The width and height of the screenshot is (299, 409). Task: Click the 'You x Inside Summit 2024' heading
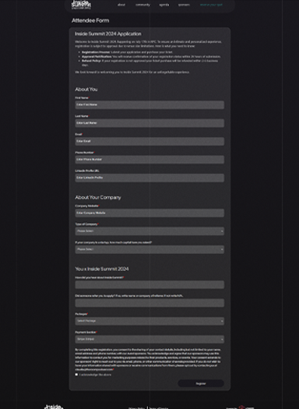point(102,269)
